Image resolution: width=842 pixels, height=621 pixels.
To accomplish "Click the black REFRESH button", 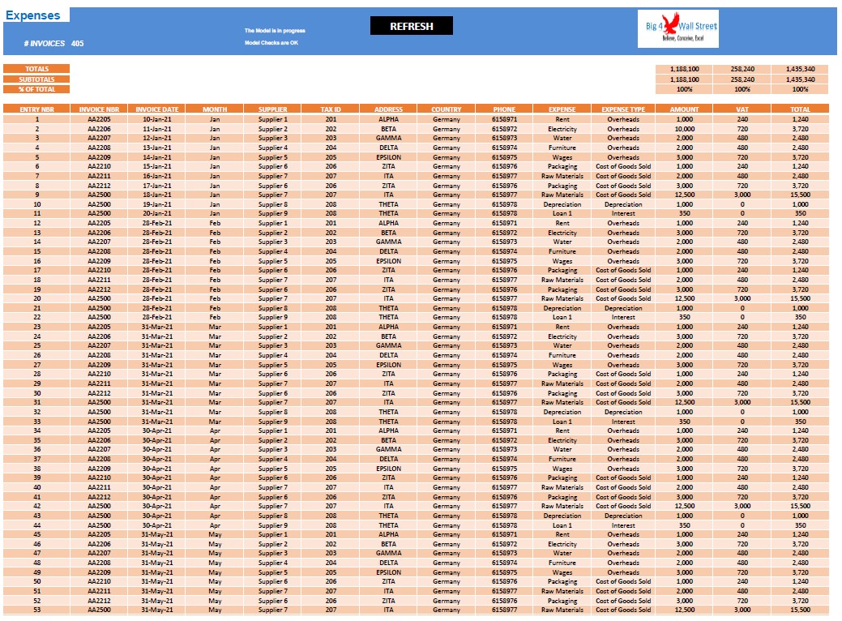I will pos(412,26).
